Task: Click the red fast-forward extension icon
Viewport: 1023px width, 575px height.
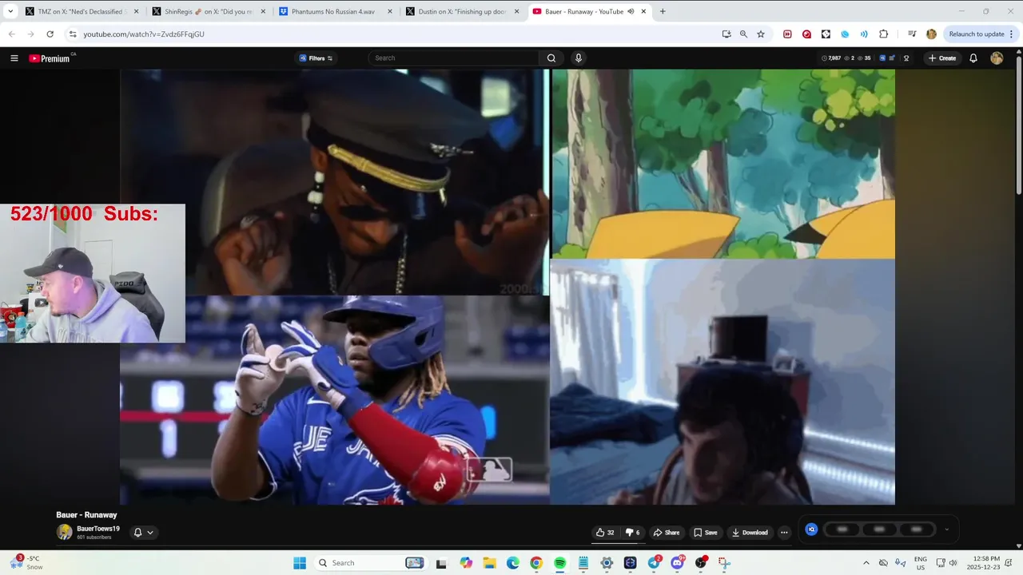Action: [x=787, y=34]
